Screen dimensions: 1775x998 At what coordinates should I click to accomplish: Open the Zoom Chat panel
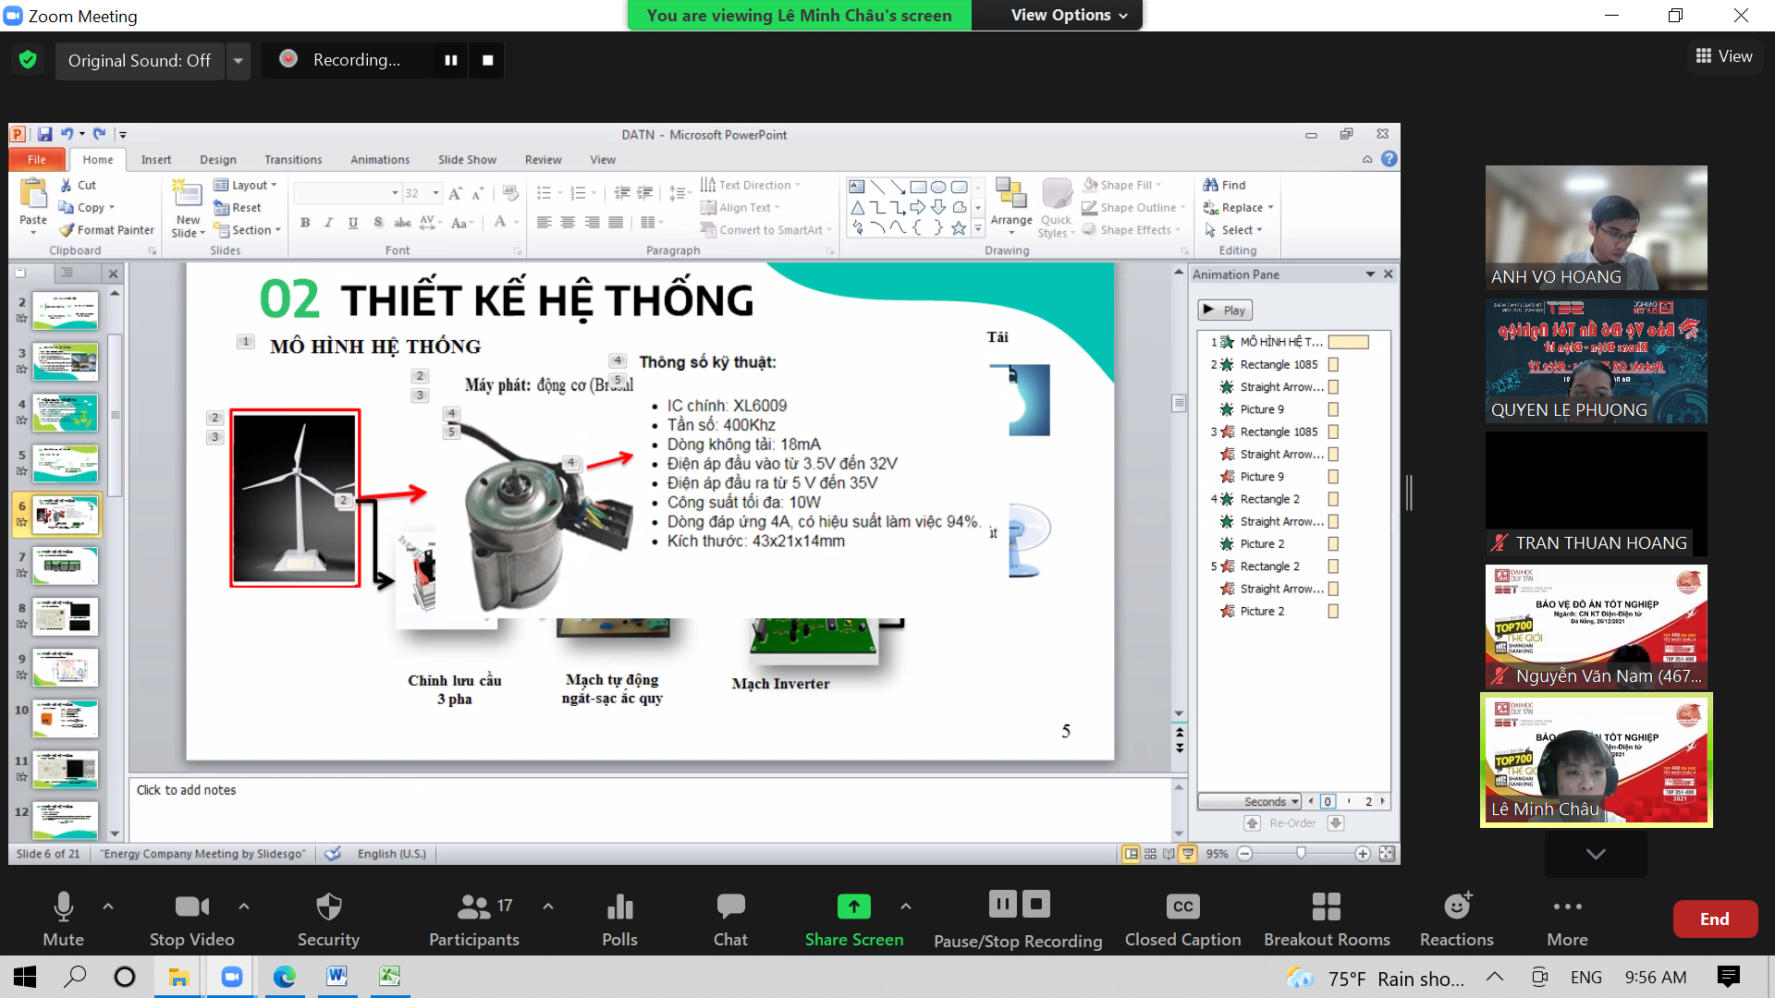(x=730, y=907)
